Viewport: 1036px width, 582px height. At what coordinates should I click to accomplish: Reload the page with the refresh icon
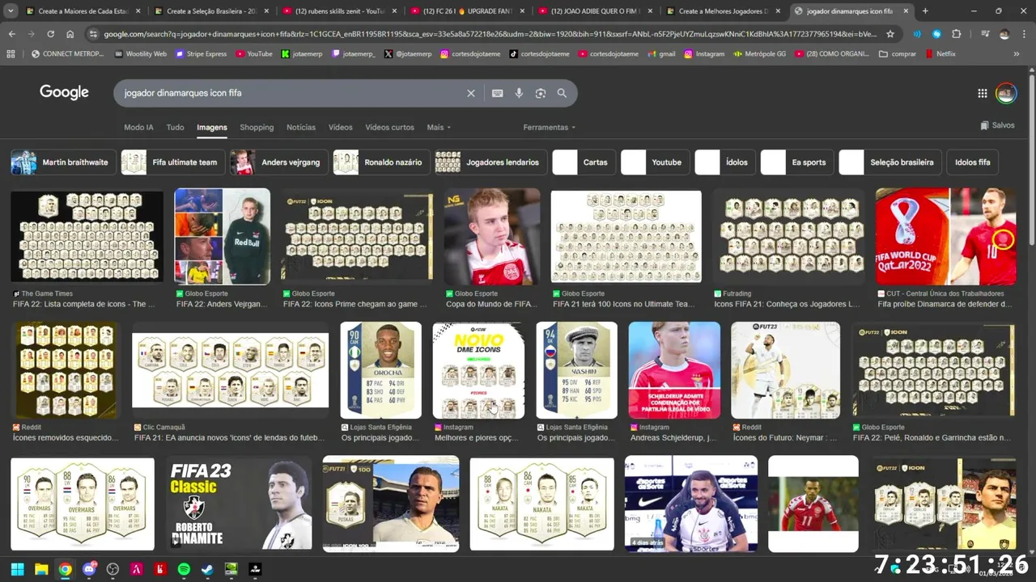(x=50, y=34)
